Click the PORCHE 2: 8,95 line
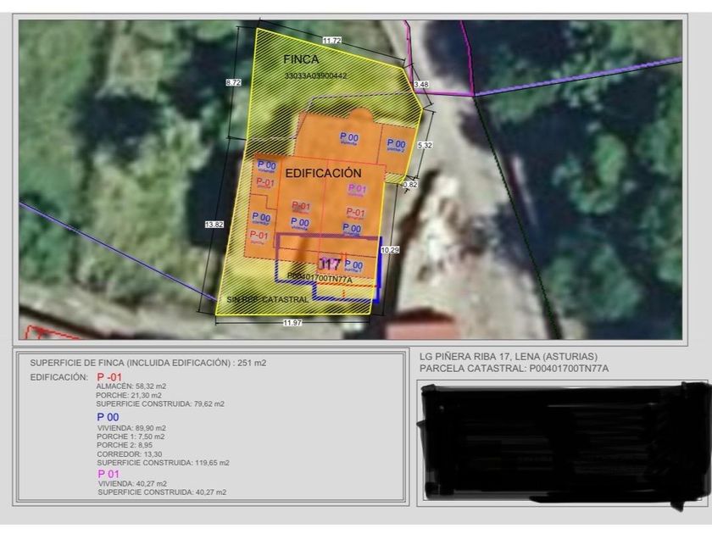 (x=125, y=446)
